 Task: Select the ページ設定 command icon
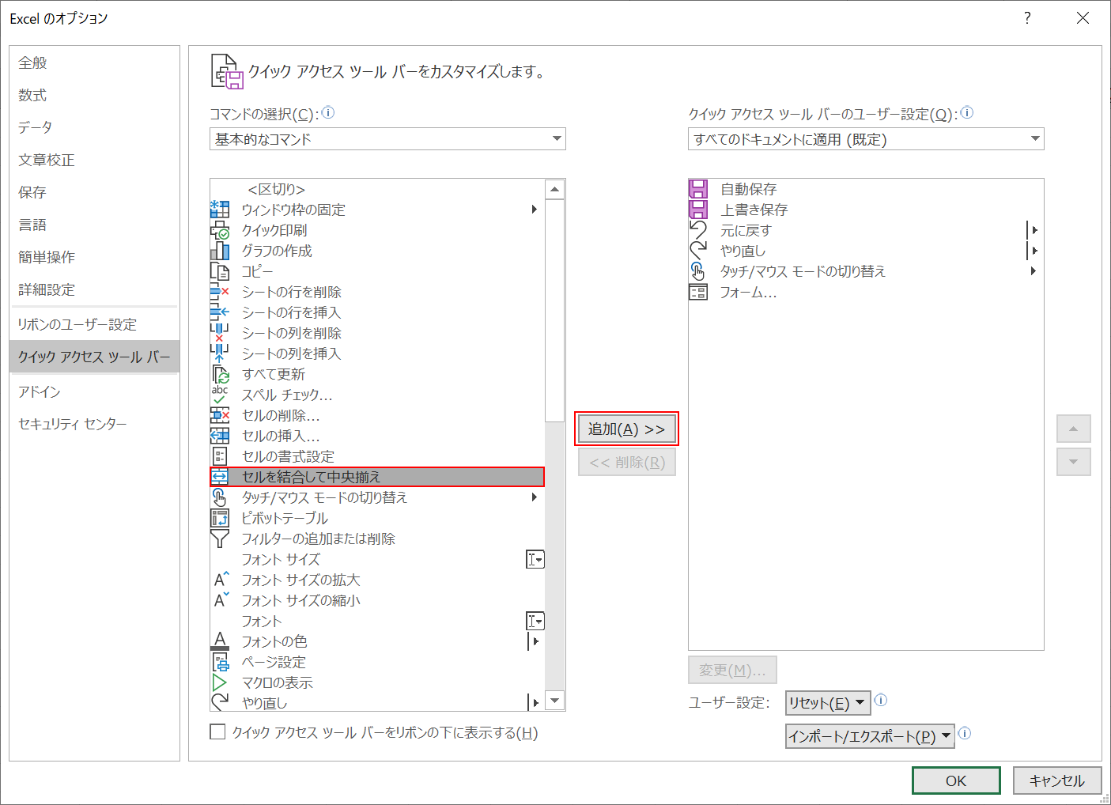pyautogui.click(x=220, y=662)
